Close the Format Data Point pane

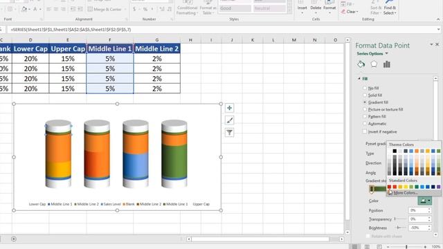pos(437,44)
